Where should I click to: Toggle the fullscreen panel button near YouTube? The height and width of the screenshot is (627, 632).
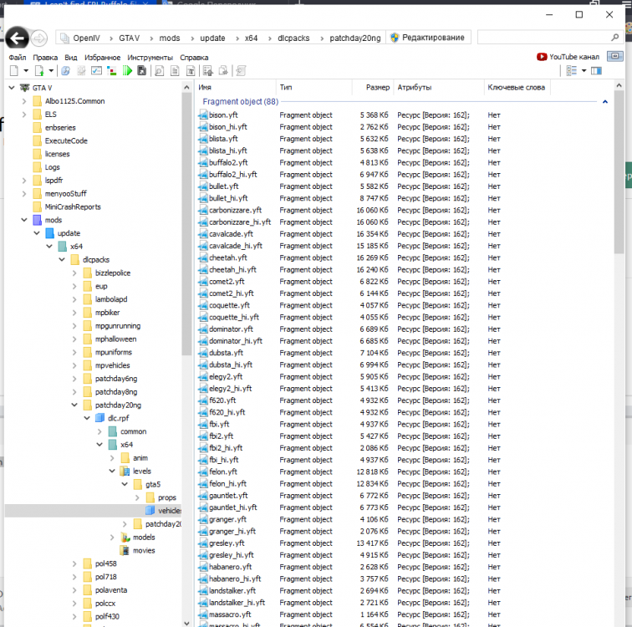(615, 56)
